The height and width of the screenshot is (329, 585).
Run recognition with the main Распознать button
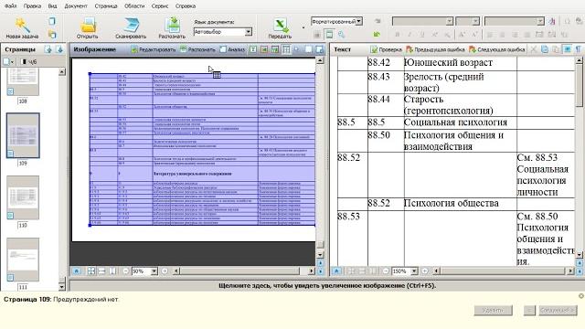click(x=172, y=28)
